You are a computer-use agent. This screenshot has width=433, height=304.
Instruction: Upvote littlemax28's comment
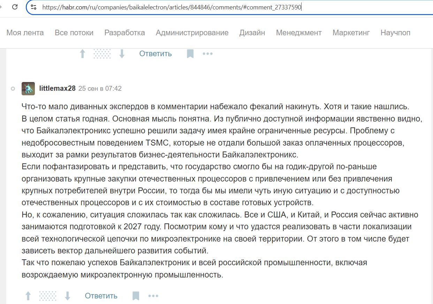[x=28, y=296]
